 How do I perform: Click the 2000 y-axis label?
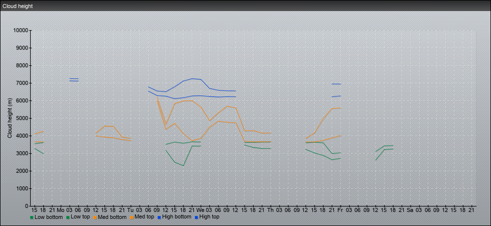[22, 171]
